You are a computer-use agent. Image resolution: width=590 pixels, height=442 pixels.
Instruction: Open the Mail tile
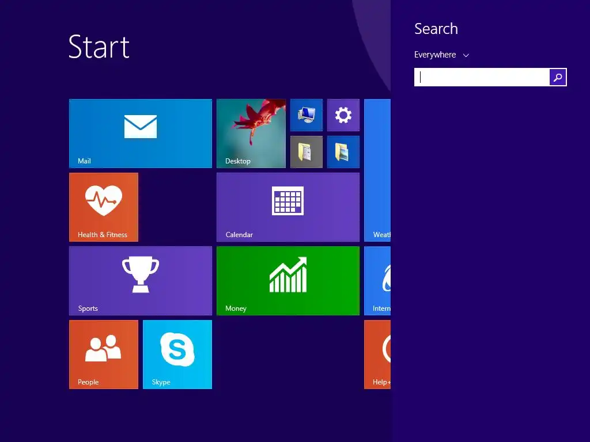pyautogui.click(x=141, y=134)
